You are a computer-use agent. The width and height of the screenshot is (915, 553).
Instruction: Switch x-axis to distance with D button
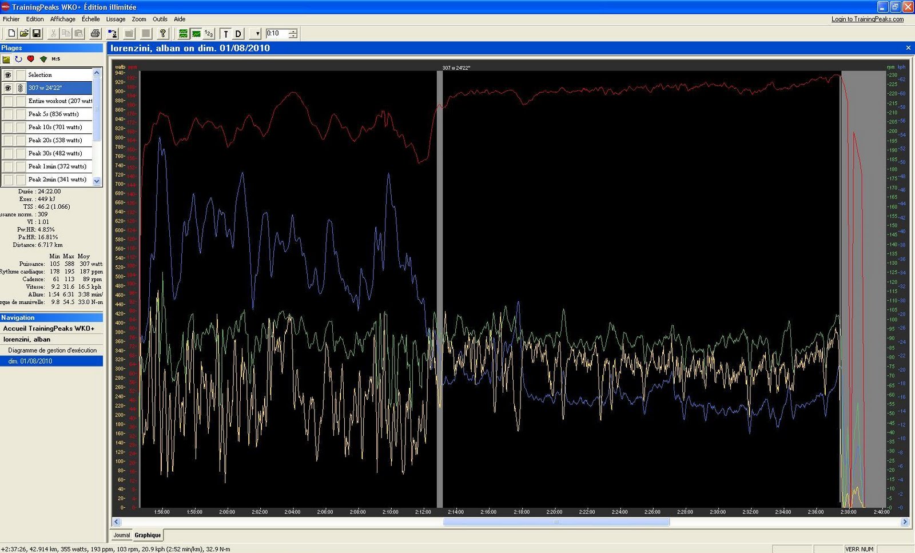coord(238,34)
